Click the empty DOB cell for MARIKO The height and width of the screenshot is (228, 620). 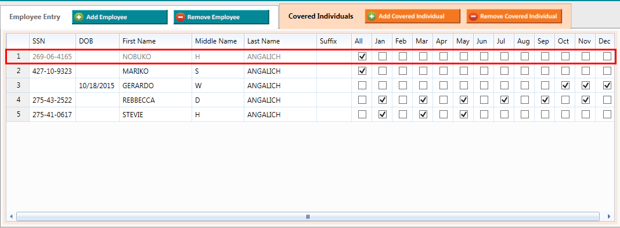[x=98, y=71]
